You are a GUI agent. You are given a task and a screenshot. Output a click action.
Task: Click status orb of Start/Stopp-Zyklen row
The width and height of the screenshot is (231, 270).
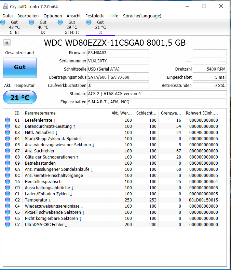click(8, 138)
